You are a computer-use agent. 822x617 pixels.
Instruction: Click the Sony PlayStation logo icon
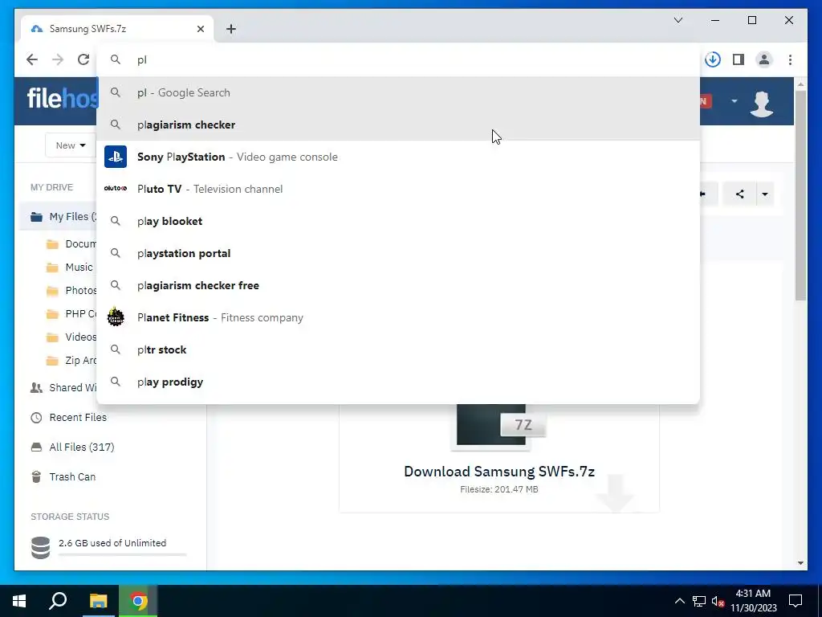coord(116,157)
